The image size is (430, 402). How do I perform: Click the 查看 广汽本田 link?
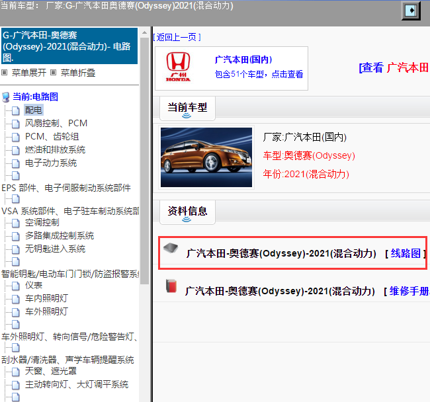pos(394,67)
